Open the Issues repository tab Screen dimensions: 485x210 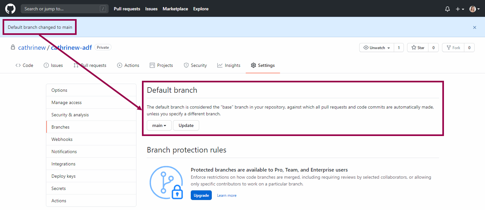pyautogui.click(x=53, y=65)
